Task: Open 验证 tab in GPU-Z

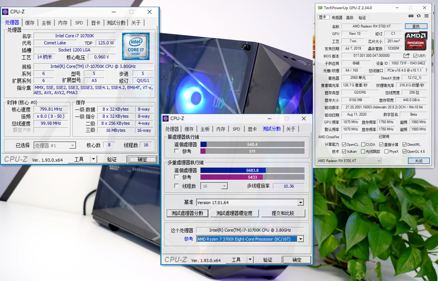Action: coord(362,17)
